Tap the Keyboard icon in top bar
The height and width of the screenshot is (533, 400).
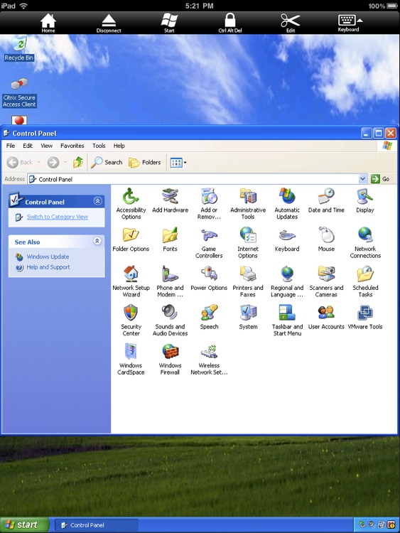pos(349,23)
